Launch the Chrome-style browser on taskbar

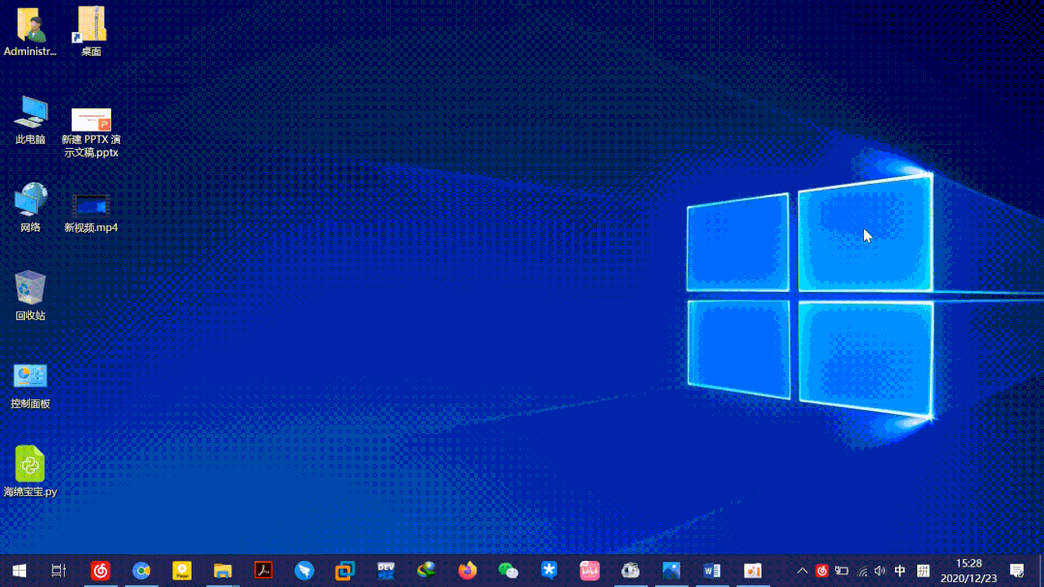141,571
